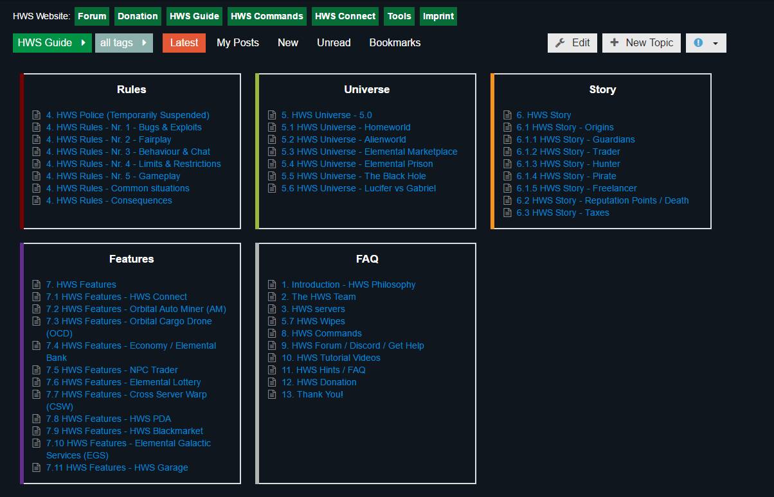Open 7.10 Elemental Galactic Services (EGS) link

click(x=129, y=449)
